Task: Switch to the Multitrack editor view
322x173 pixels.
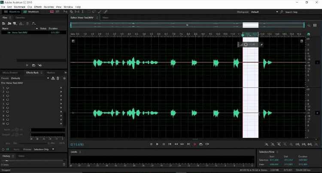Action: [31, 12]
